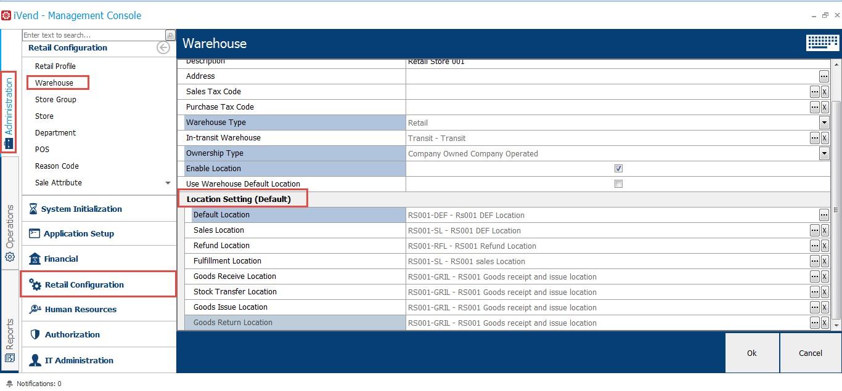Browse Purchase Tax Code with ellipsis
This screenshot has width=842, height=391.
815,107
